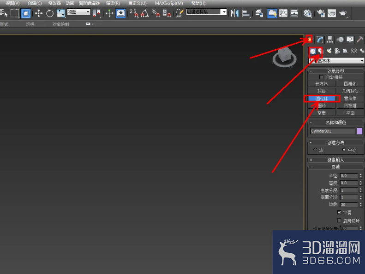Select the 边 creation method radio

click(x=315, y=149)
